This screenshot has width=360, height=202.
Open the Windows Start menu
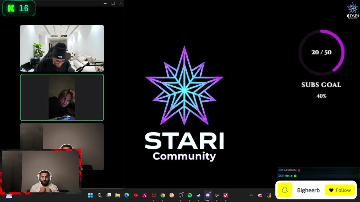tap(91, 195)
